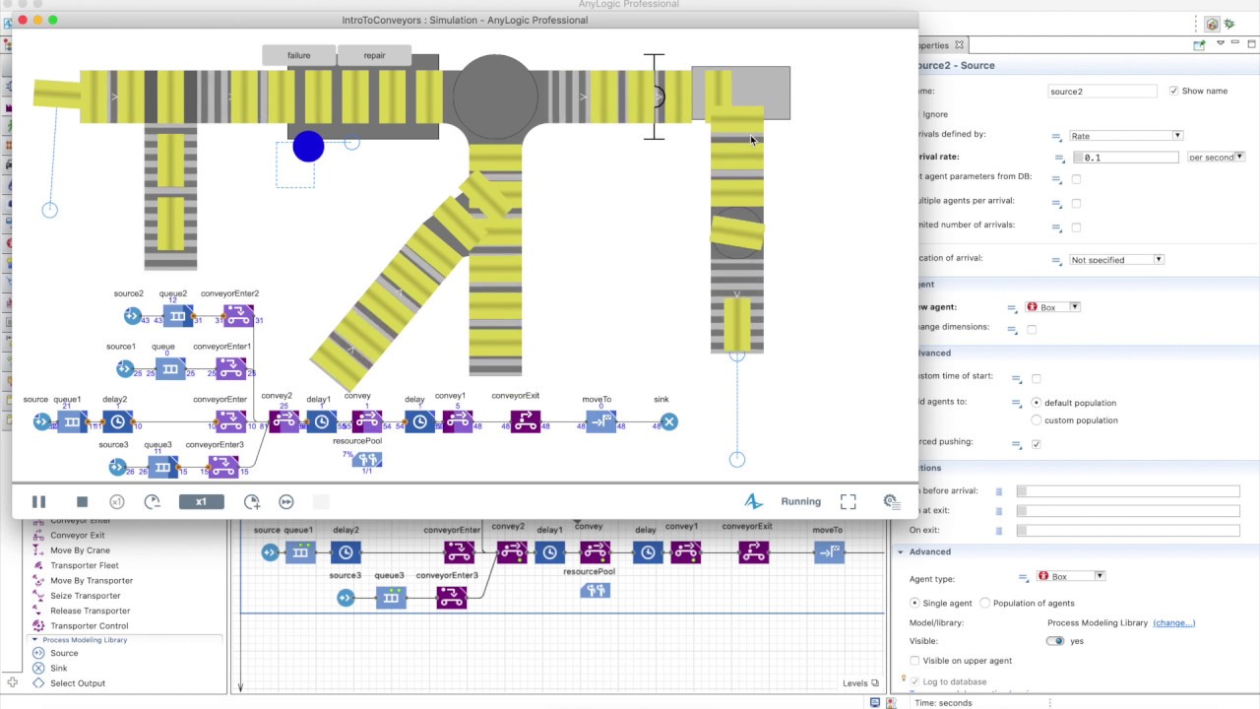Enable Limited number of arrivals checkbox
This screenshot has width=1260, height=709.
point(1076,227)
